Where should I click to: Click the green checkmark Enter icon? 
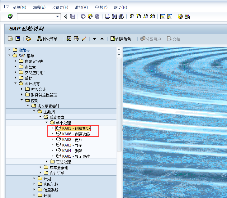[x=10, y=16]
